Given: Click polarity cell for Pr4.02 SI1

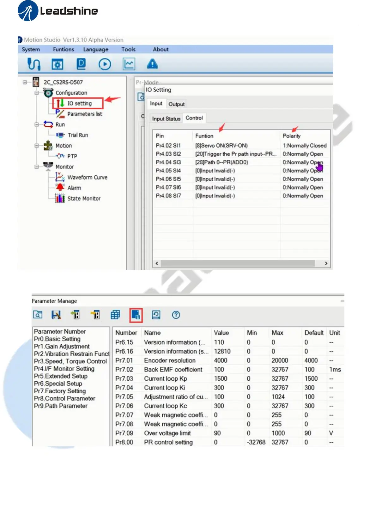Looking at the screenshot, I should click(x=304, y=146).
